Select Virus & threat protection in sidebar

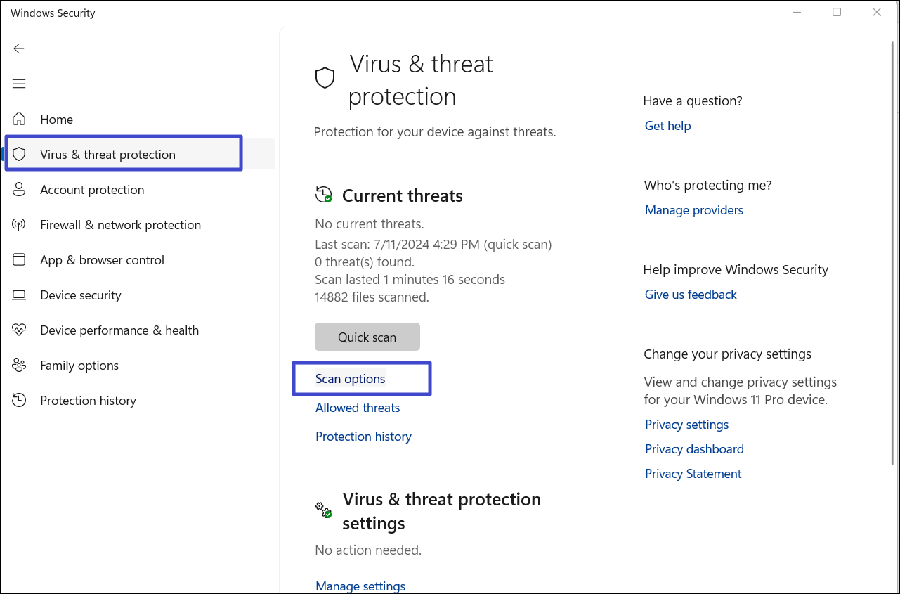pos(107,155)
